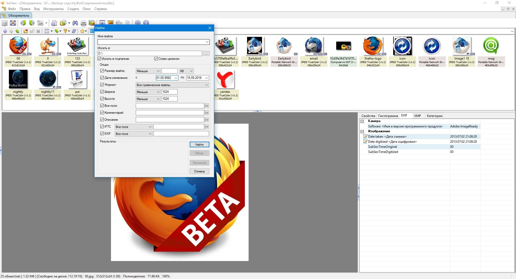This screenshot has height=279, width=516.
Task: Open sort order arrows icon
Action: point(57,31)
